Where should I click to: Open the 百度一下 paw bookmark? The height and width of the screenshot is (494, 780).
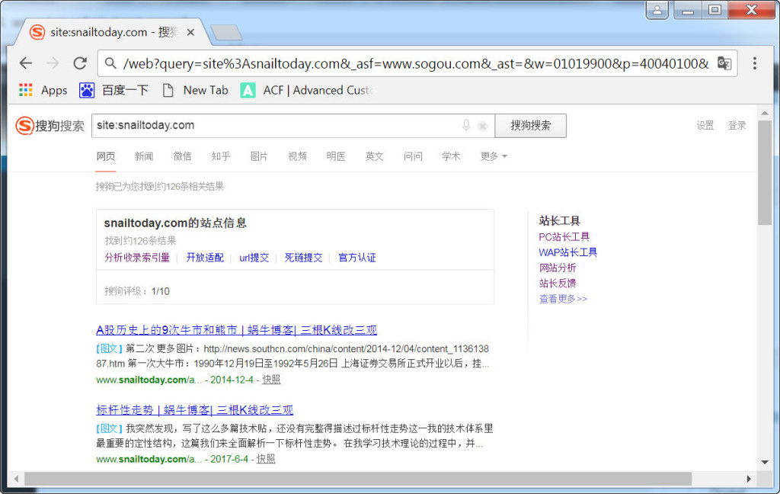(113, 90)
